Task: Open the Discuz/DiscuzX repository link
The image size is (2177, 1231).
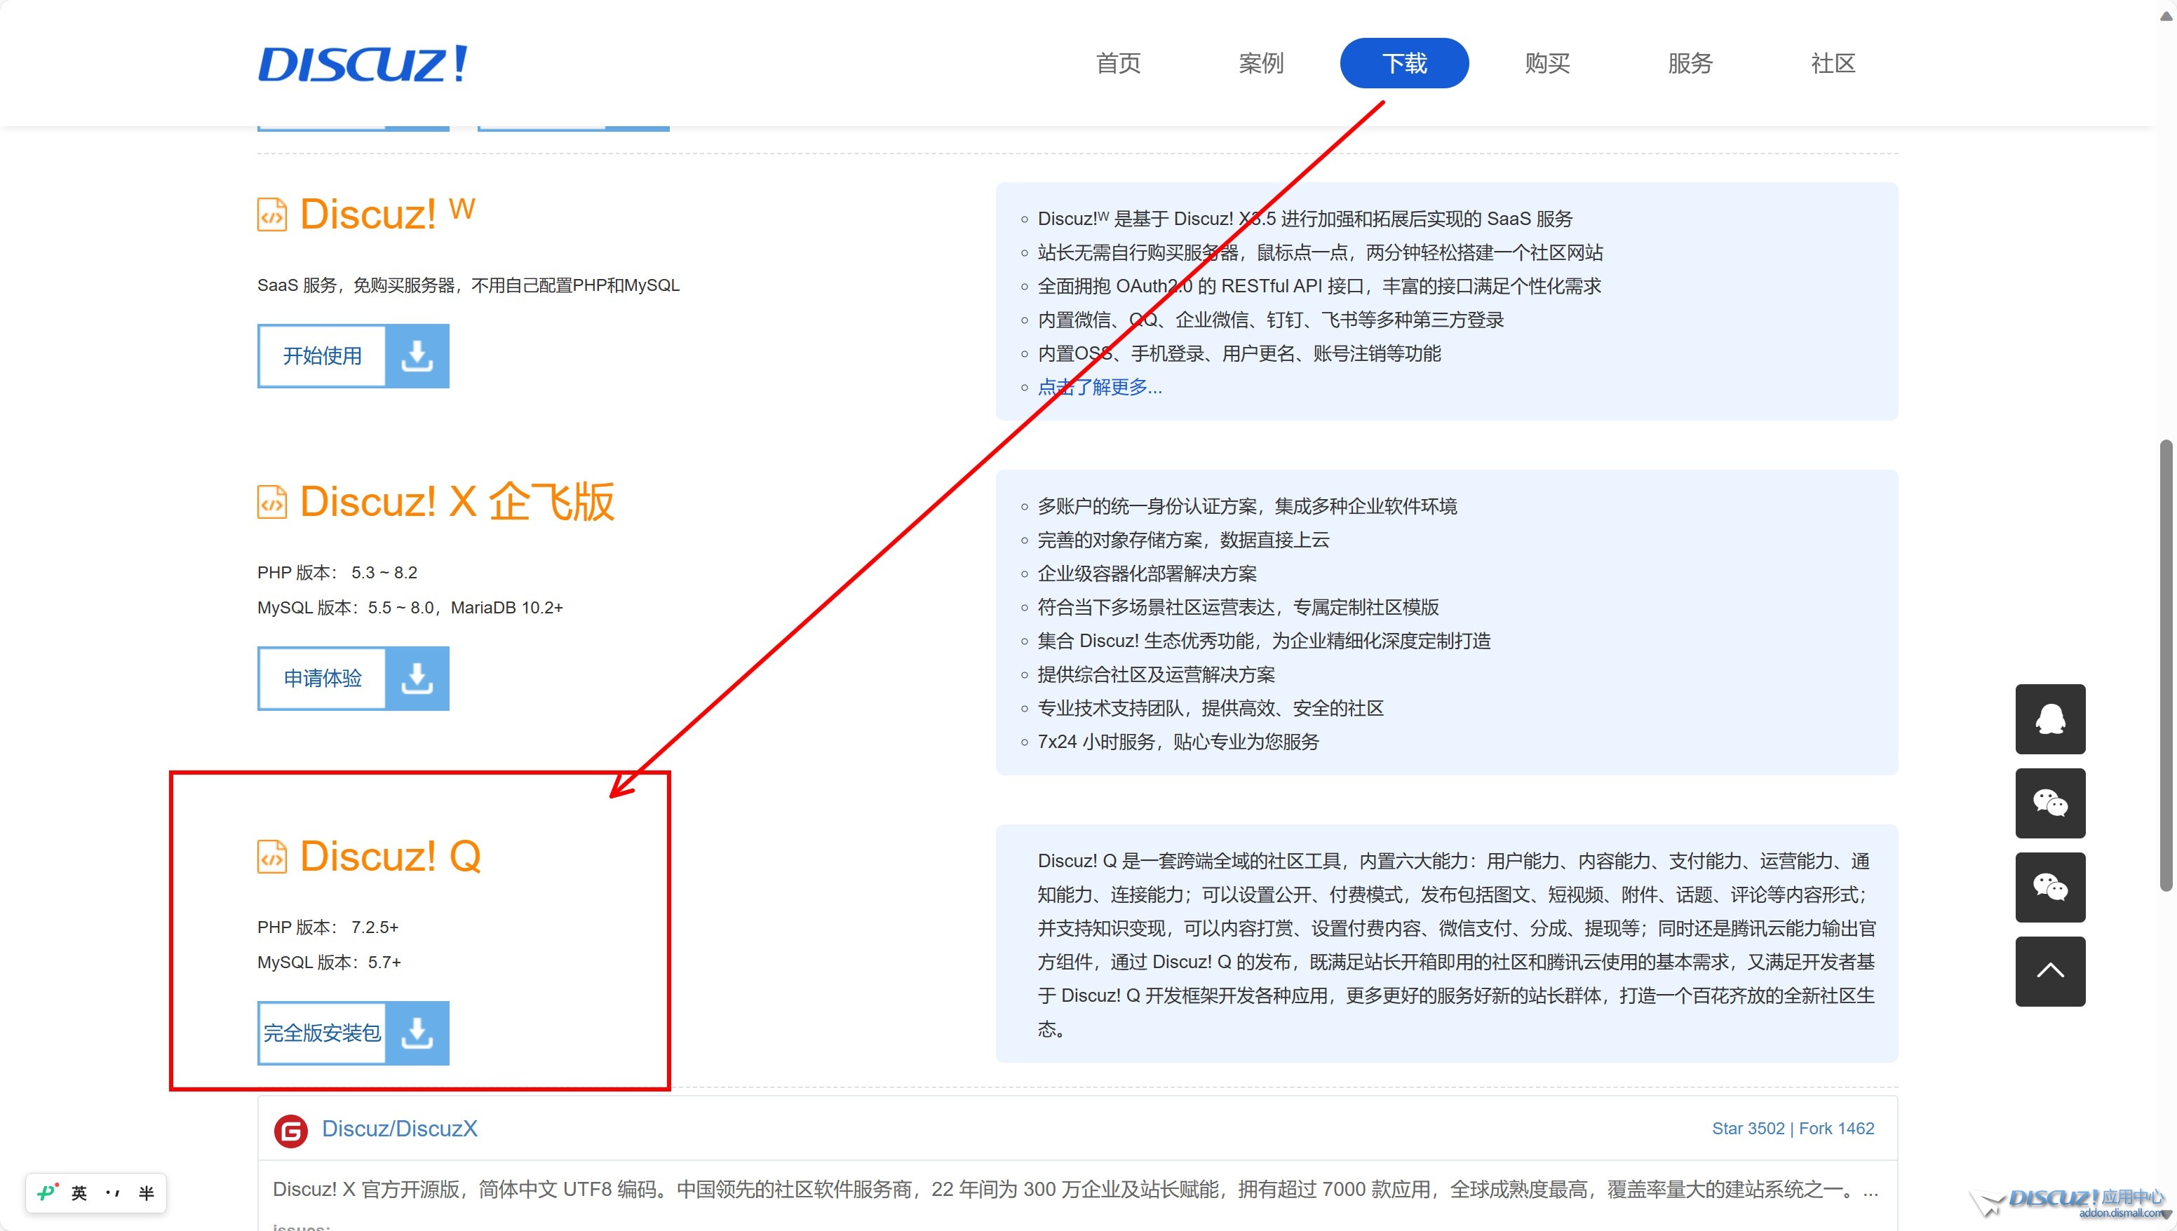Action: tap(399, 1129)
